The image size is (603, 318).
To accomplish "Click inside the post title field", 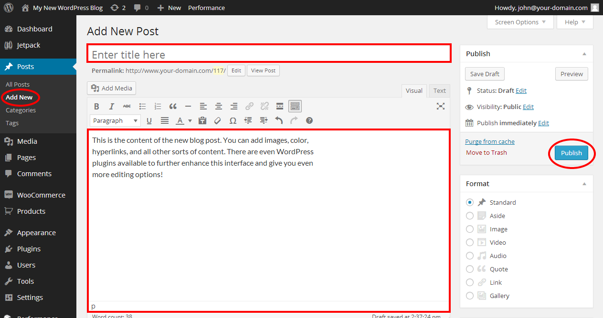I will tap(268, 54).
